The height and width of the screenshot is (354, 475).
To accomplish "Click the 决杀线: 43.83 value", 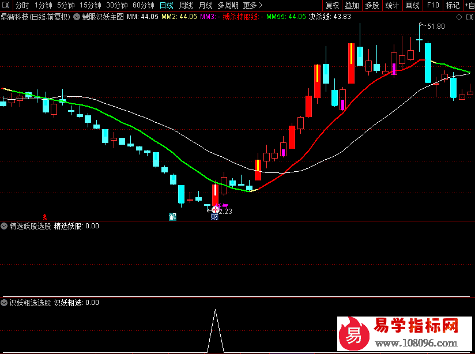I will click(x=330, y=17).
